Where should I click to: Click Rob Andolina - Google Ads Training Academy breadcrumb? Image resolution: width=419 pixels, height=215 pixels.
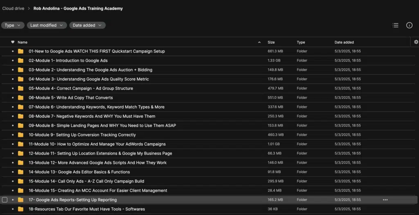click(78, 9)
